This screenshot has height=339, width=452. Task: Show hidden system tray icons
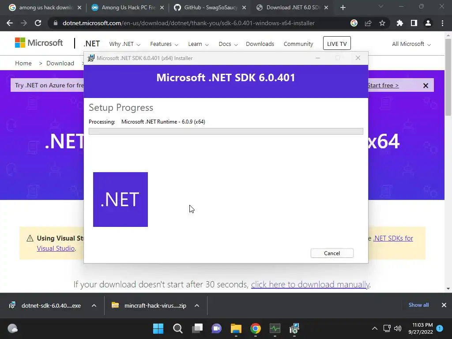click(374, 328)
